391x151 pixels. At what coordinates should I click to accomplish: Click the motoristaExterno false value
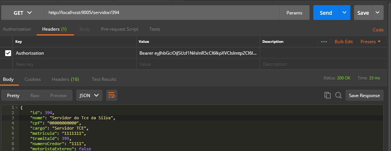tap(85, 149)
